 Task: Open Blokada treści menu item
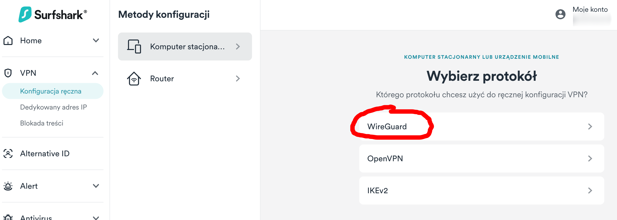point(42,123)
